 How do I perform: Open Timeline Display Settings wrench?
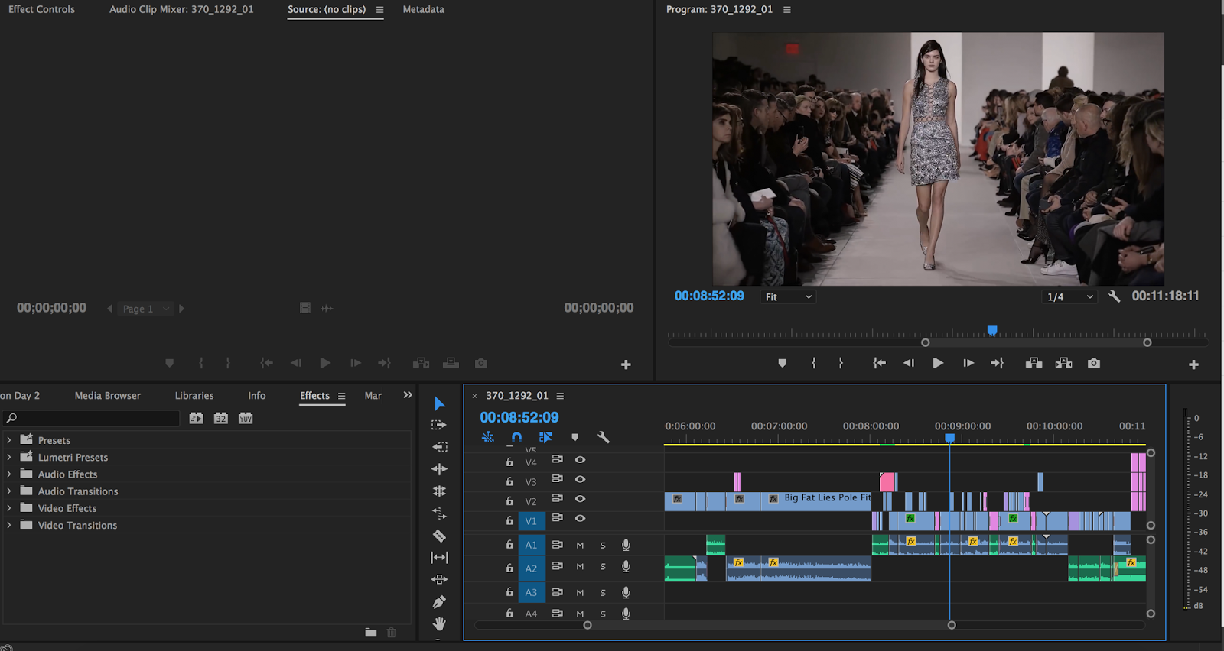pos(604,437)
